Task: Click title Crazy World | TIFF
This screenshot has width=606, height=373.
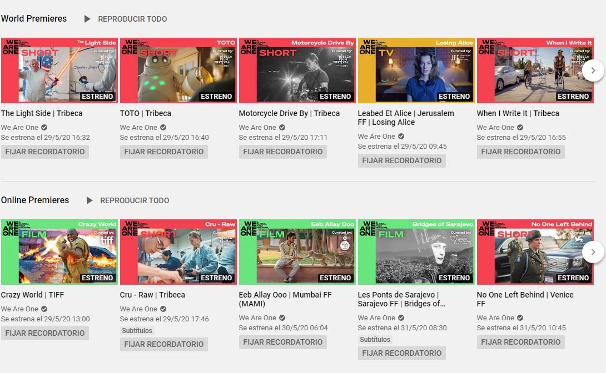Action: pyautogui.click(x=32, y=295)
